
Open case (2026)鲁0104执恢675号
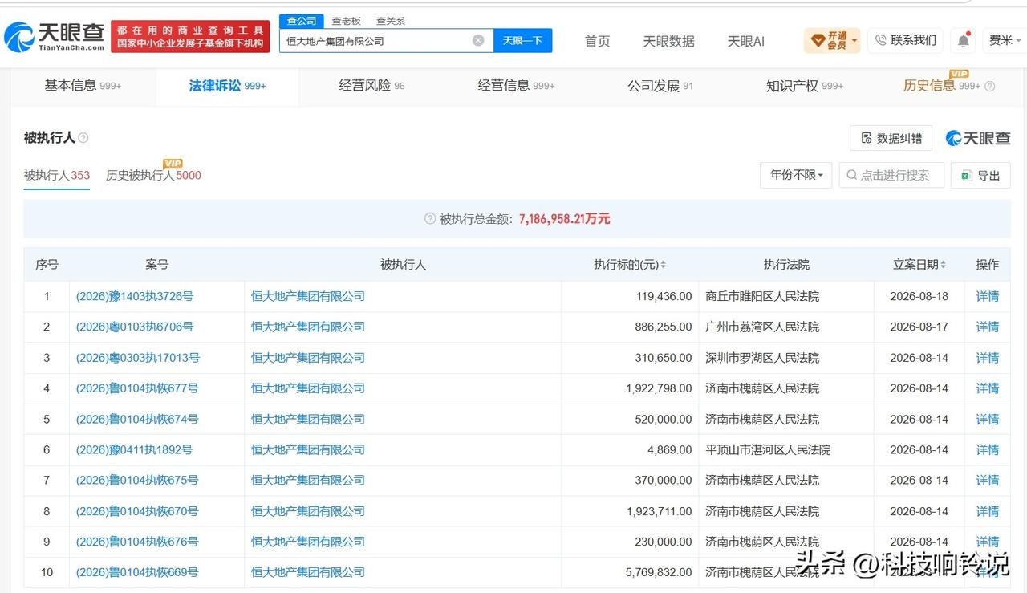click(137, 481)
